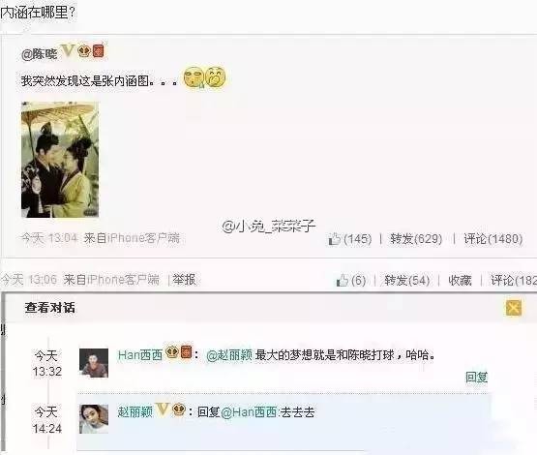The height and width of the screenshot is (455, 537).
Task: Click the verified V badge beside 陈晓
Action: [68, 51]
